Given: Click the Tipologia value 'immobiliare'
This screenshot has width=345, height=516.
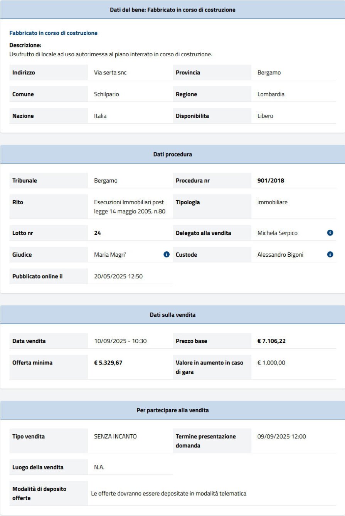Looking at the screenshot, I should pos(273,202).
